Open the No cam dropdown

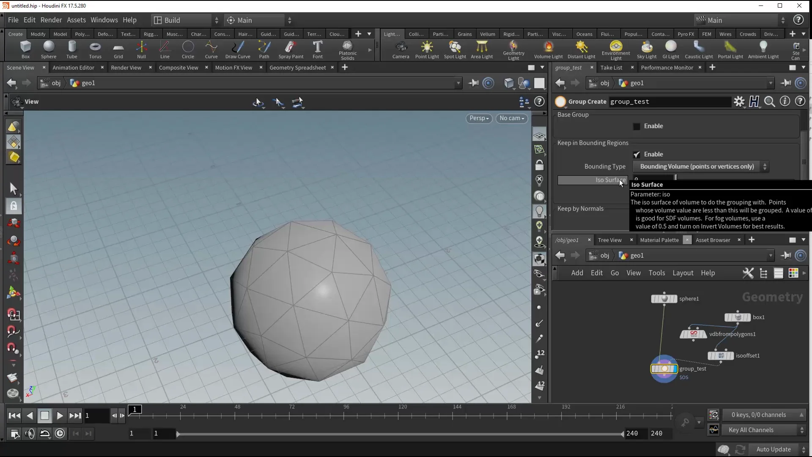click(511, 118)
